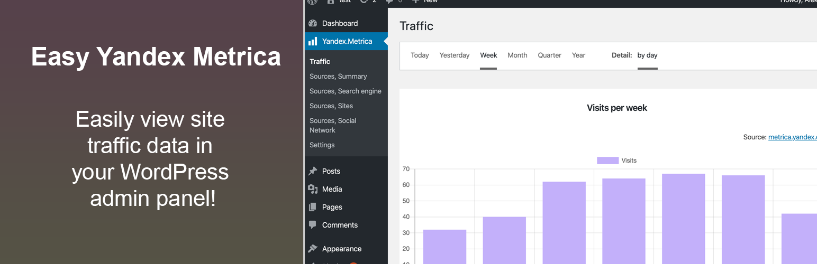Select the Month period tab
Viewport: 817px width, 264px height.
(x=518, y=55)
